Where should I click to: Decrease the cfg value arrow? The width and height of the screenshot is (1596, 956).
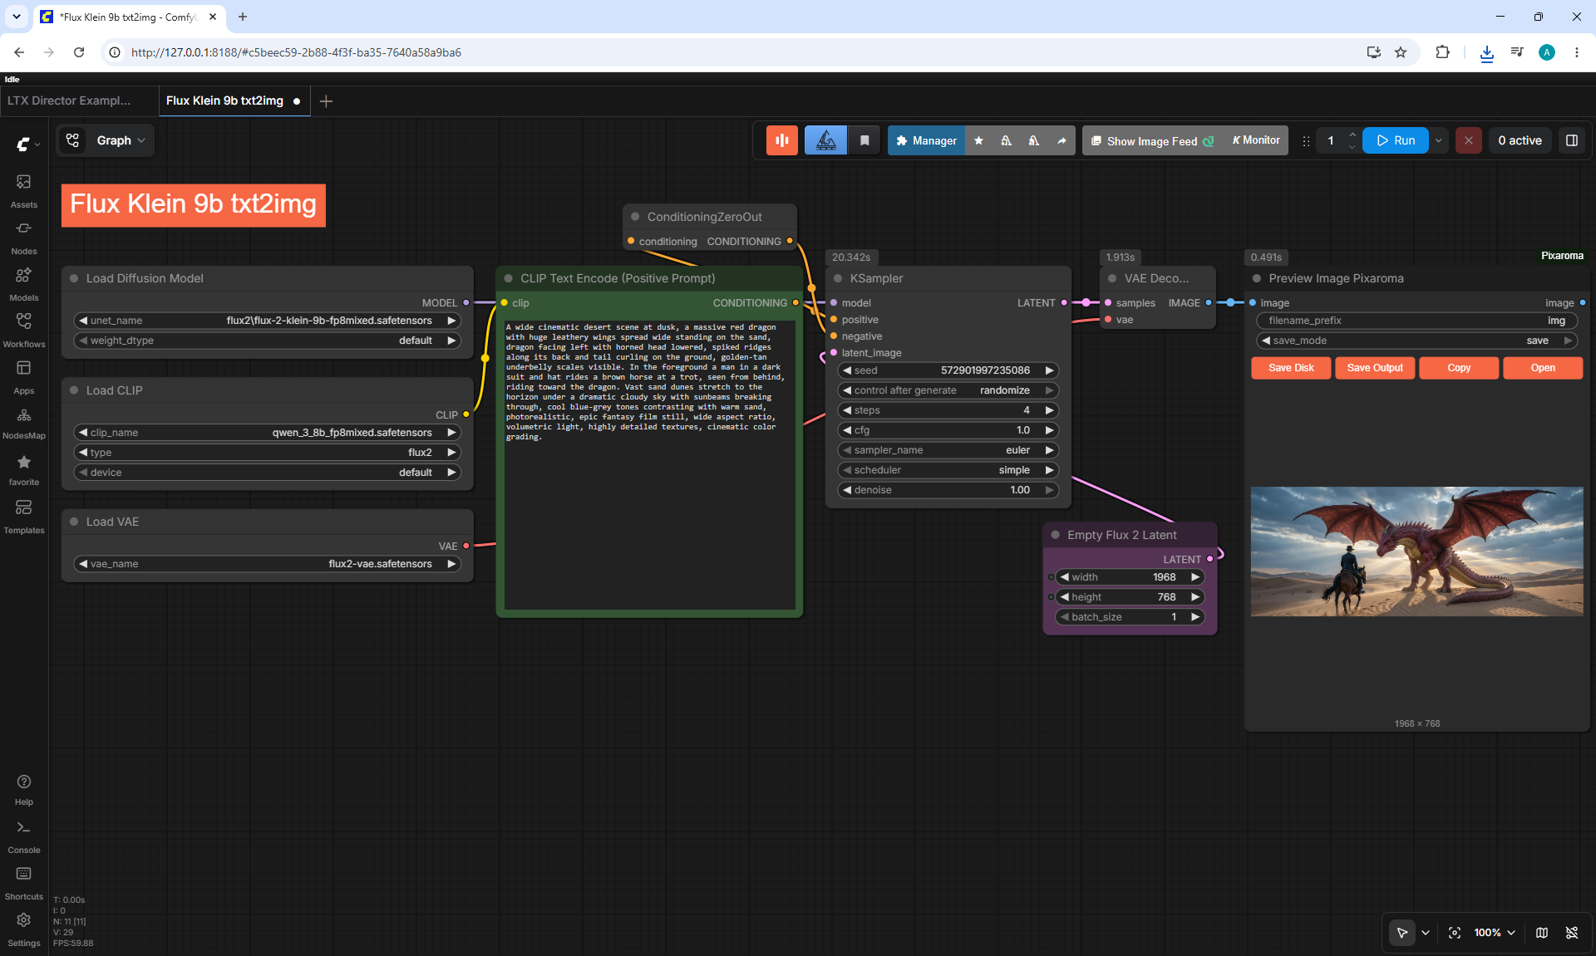coord(847,430)
